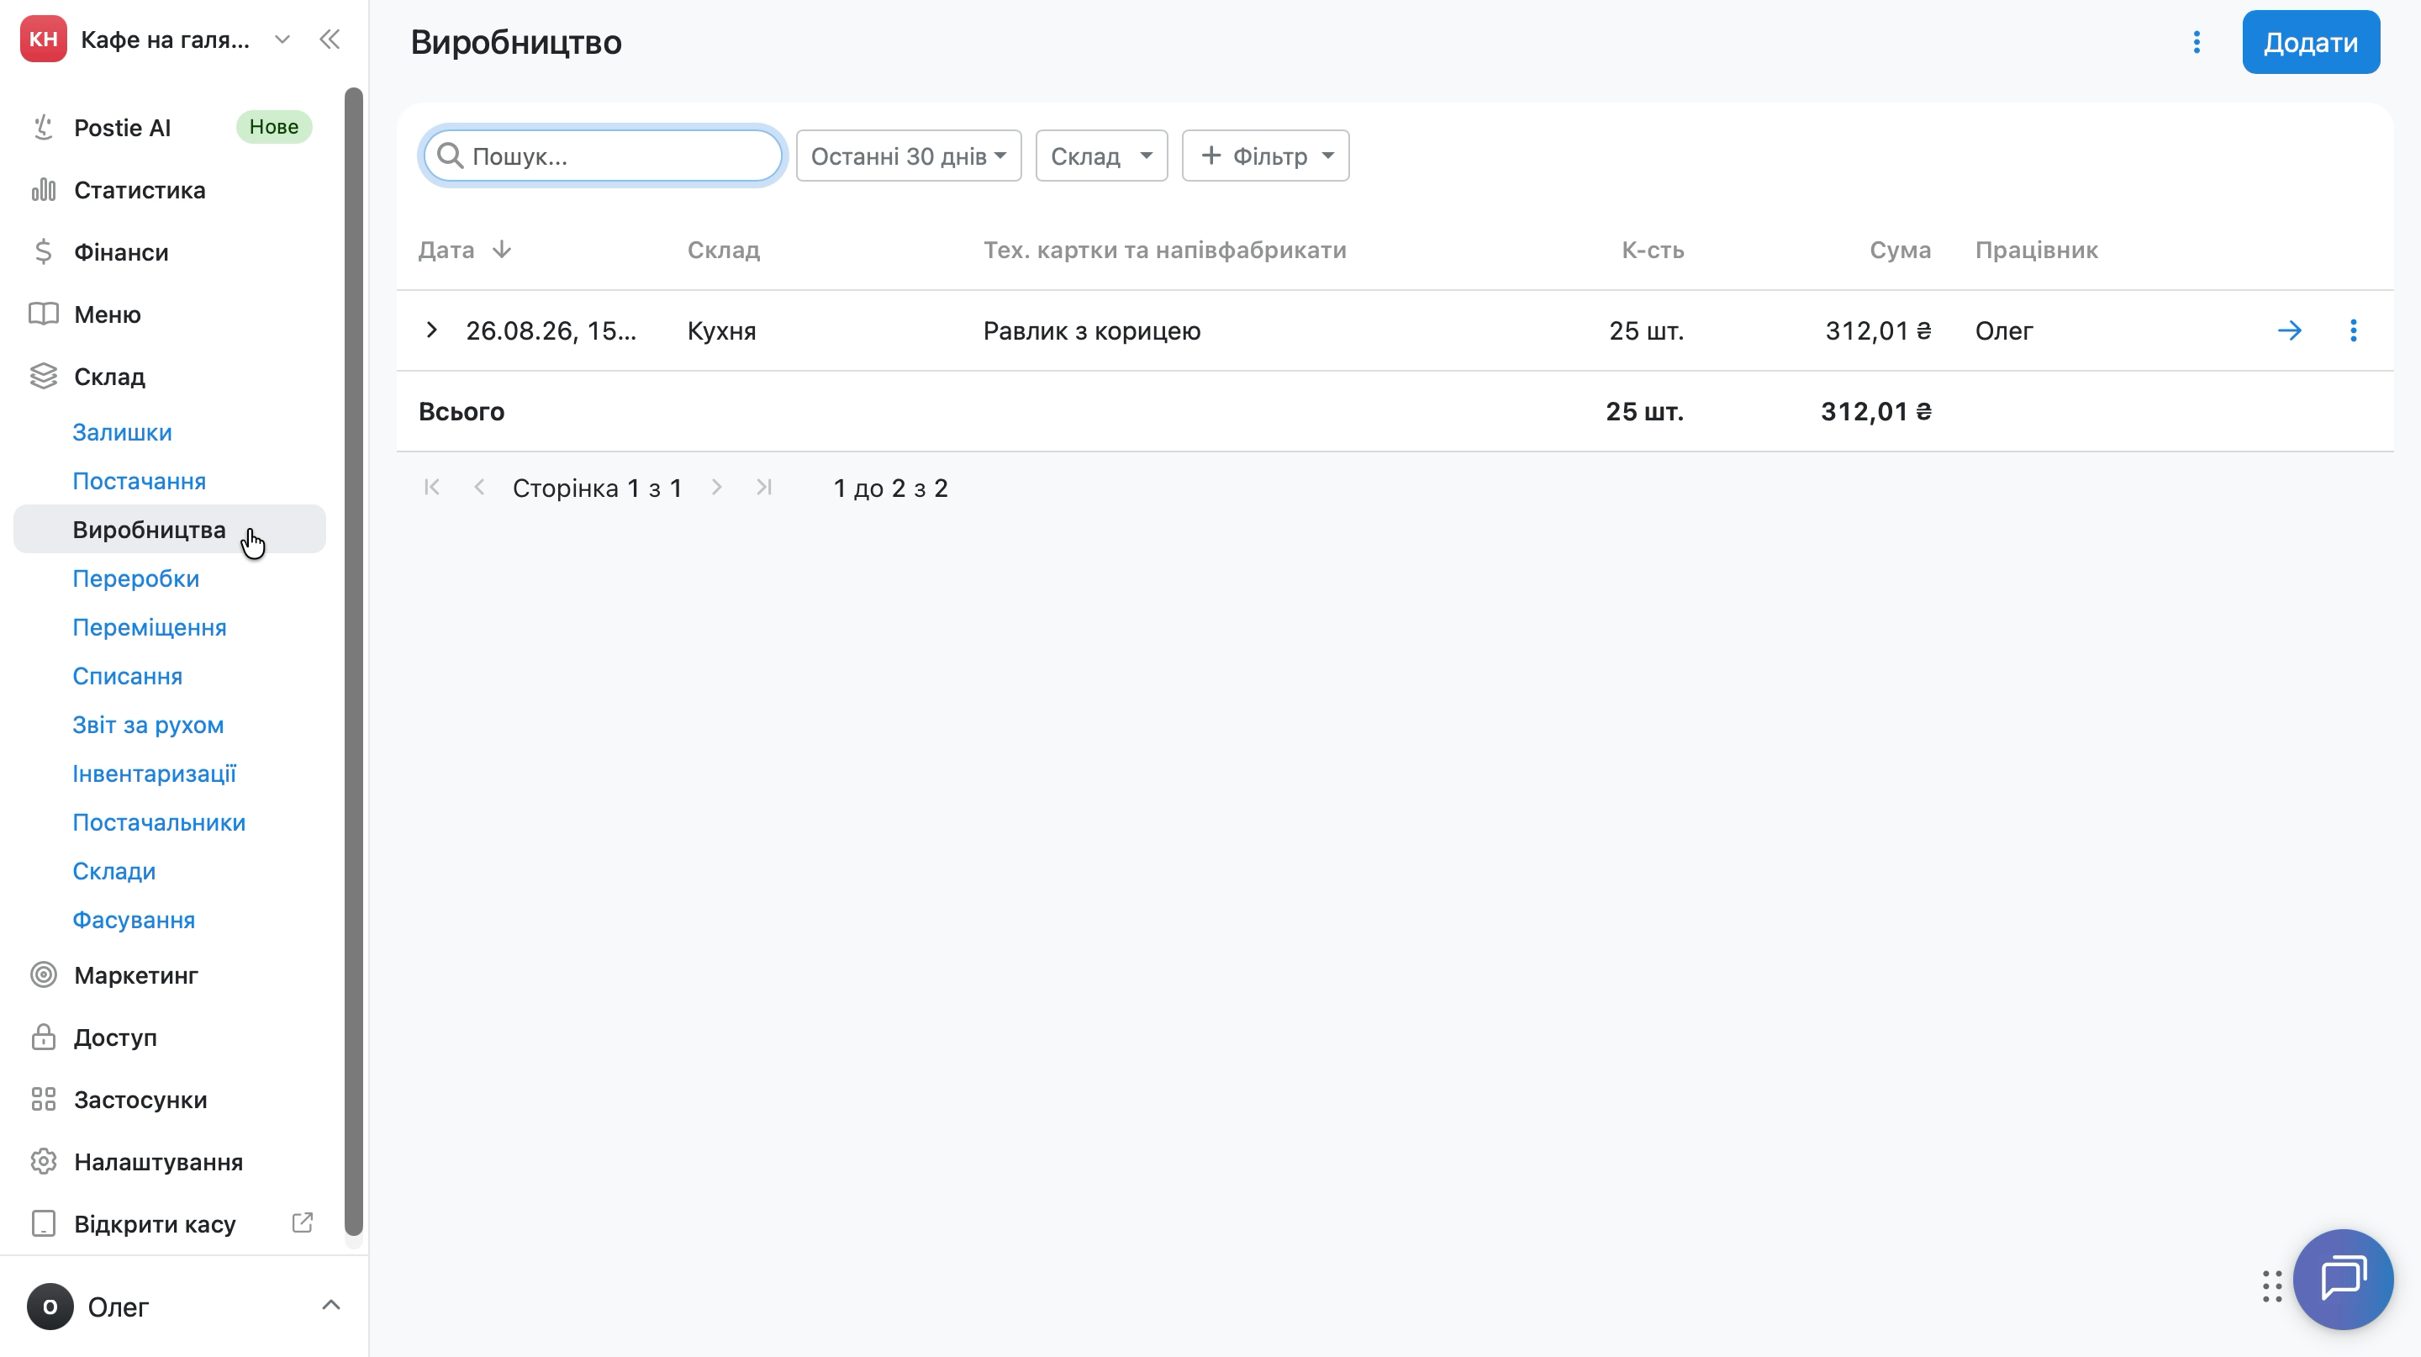2421x1357 pixels.
Task: Open the page options three-dot menu
Action: 2197,42
